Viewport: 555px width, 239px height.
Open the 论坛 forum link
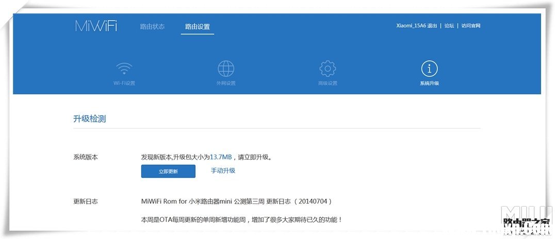tap(449, 26)
